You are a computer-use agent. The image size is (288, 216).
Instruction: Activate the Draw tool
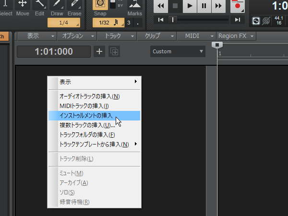point(57,8)
